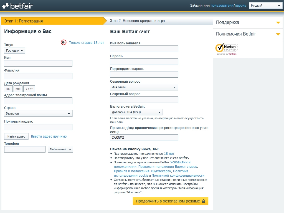This screenshot has height=213, width=284.
Task: Open the Мобильный phone type dropdown
Action: click(60, 149)
